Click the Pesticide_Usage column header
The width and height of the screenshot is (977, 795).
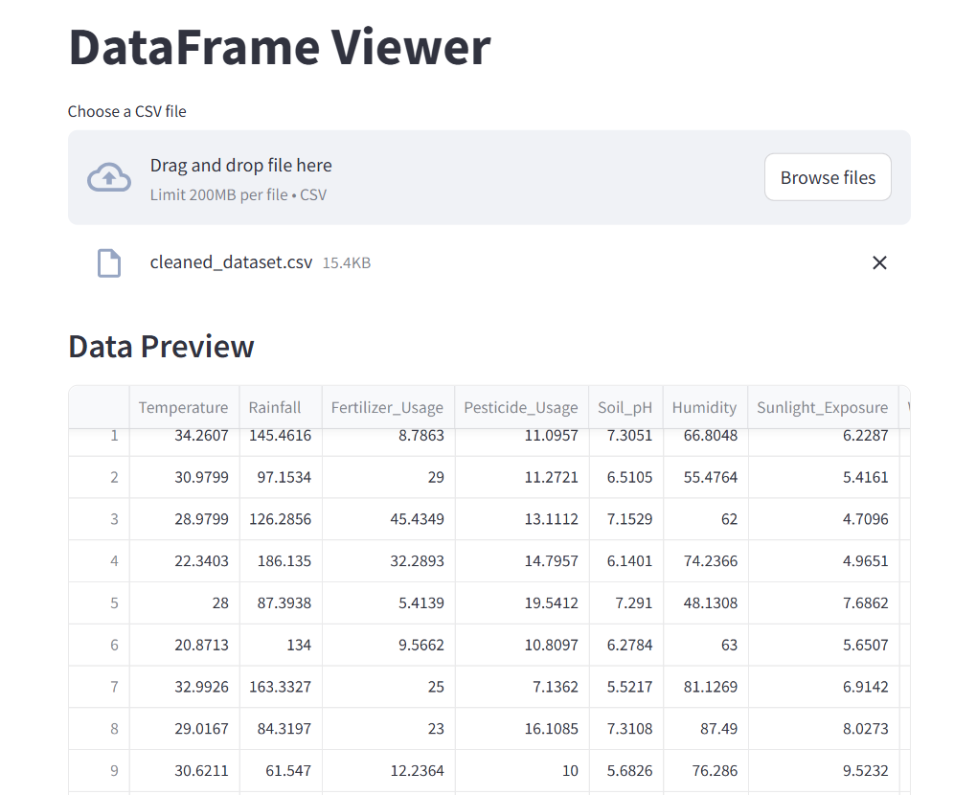point(521,407)
